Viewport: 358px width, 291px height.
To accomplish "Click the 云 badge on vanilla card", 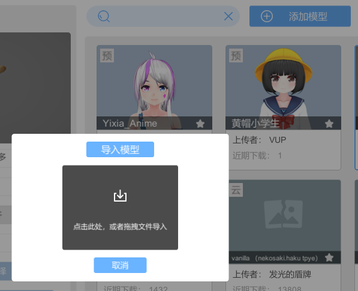I will coord(236,190).
